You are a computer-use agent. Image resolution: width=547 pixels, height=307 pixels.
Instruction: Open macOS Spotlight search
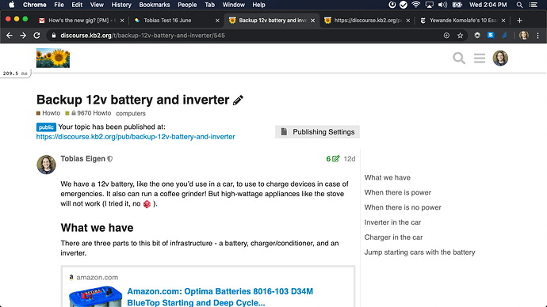click(x=519, y=5)
